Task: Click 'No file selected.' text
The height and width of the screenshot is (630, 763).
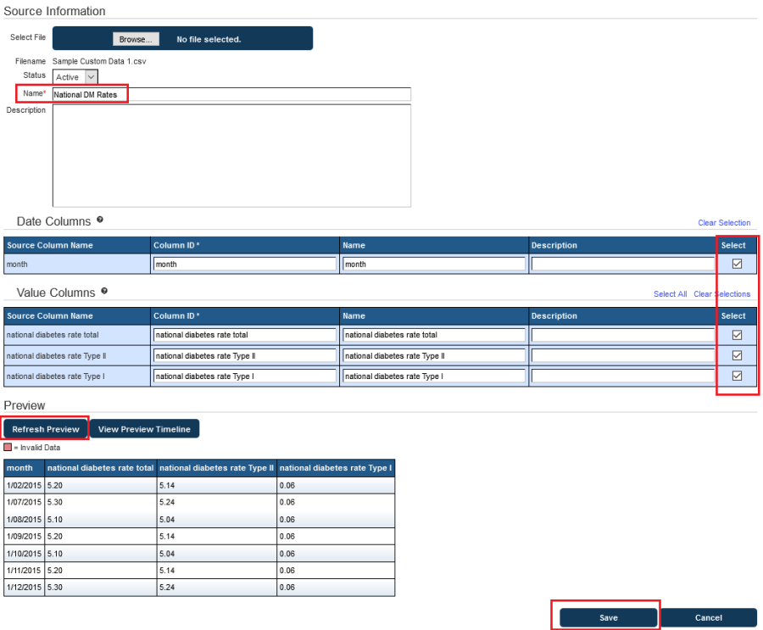Action: [209, 40]
